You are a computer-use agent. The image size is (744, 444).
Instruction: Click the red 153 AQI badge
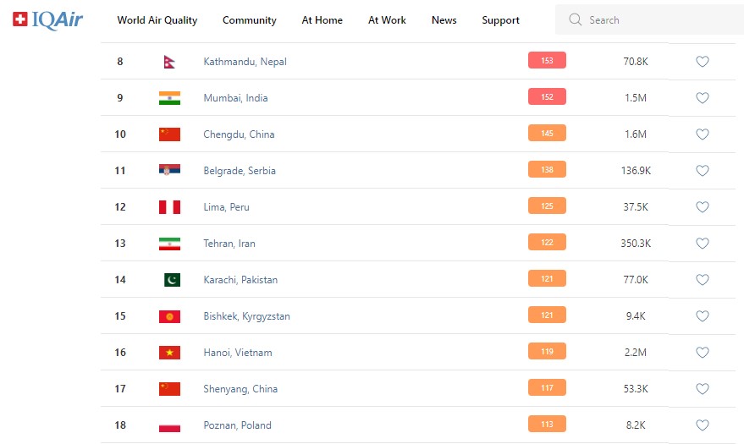tap(547, 61)
